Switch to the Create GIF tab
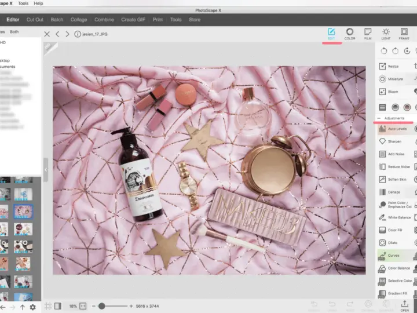 pyautogui.click(x=133, y=20)
